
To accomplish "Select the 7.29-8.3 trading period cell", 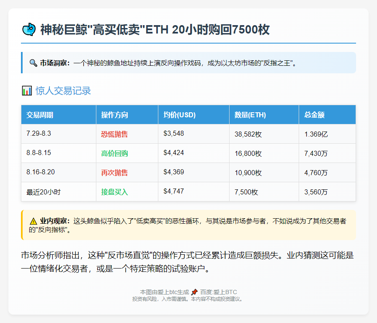I will click(39, 134).
